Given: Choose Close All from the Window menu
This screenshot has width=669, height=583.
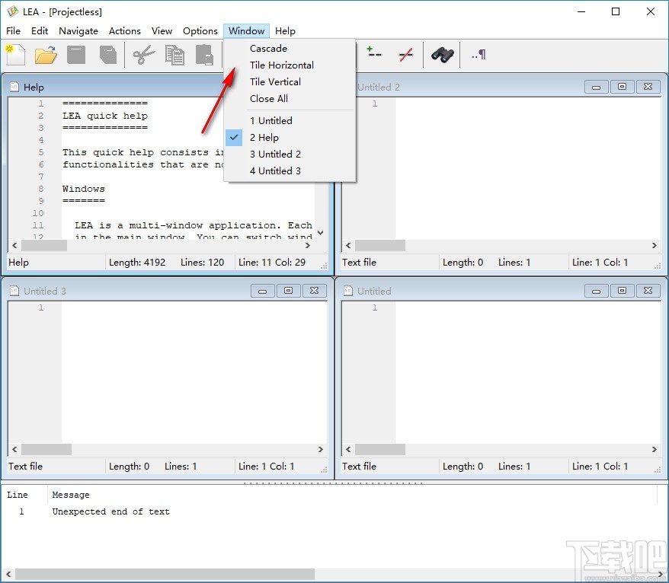Looking at the screenshot, I should point(290,98).
